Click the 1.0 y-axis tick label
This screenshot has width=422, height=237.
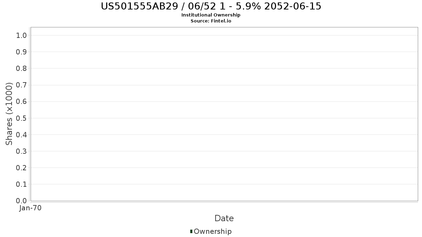(21, 35)
